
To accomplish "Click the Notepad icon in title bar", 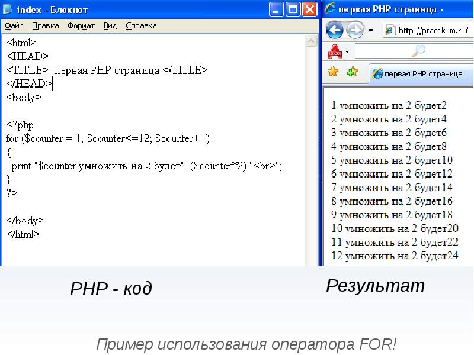I will coord(9,9).
